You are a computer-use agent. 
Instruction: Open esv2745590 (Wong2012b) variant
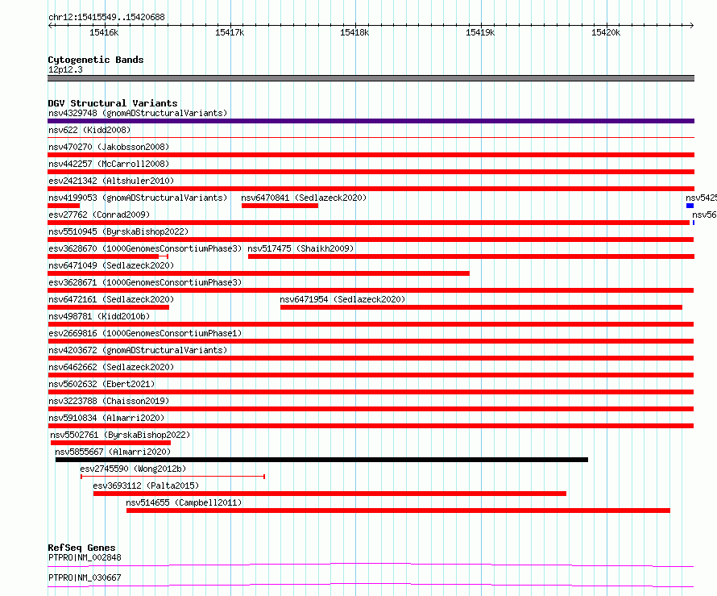tap(133, 469)
